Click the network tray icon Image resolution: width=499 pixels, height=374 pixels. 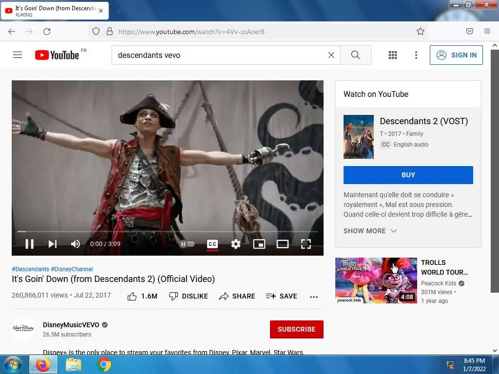[x=450, y=365]
